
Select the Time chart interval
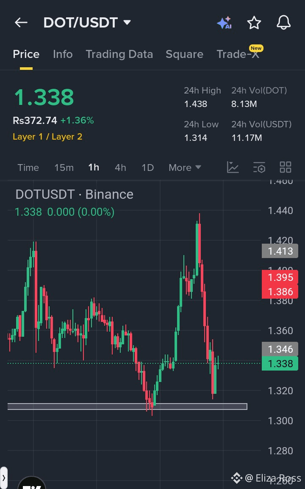click(x=28, y=168)
